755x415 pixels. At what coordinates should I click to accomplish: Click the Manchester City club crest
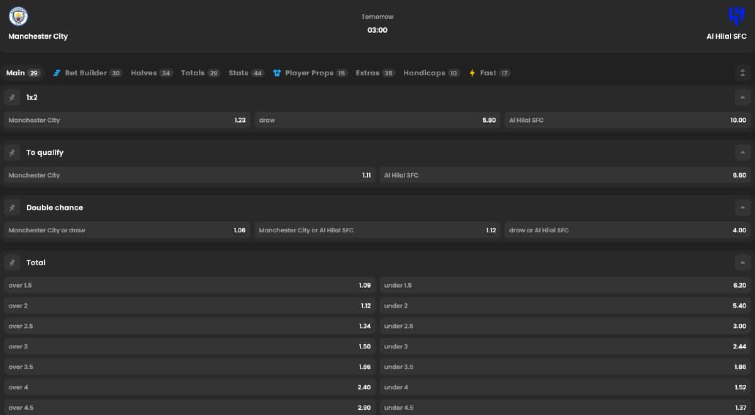[x=18, y=16]
